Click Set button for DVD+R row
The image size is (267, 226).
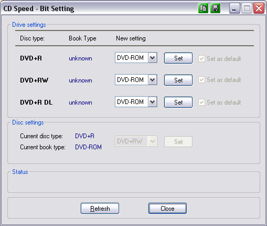pos(178,58)
